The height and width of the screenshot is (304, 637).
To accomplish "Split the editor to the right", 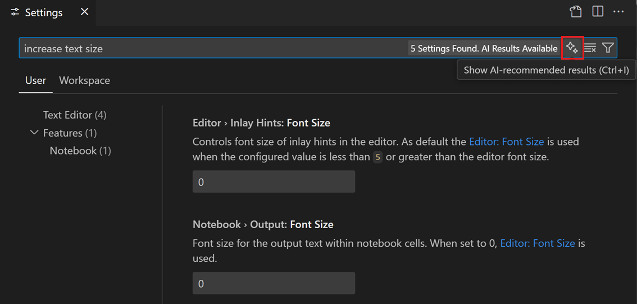I will click(598, 12).
